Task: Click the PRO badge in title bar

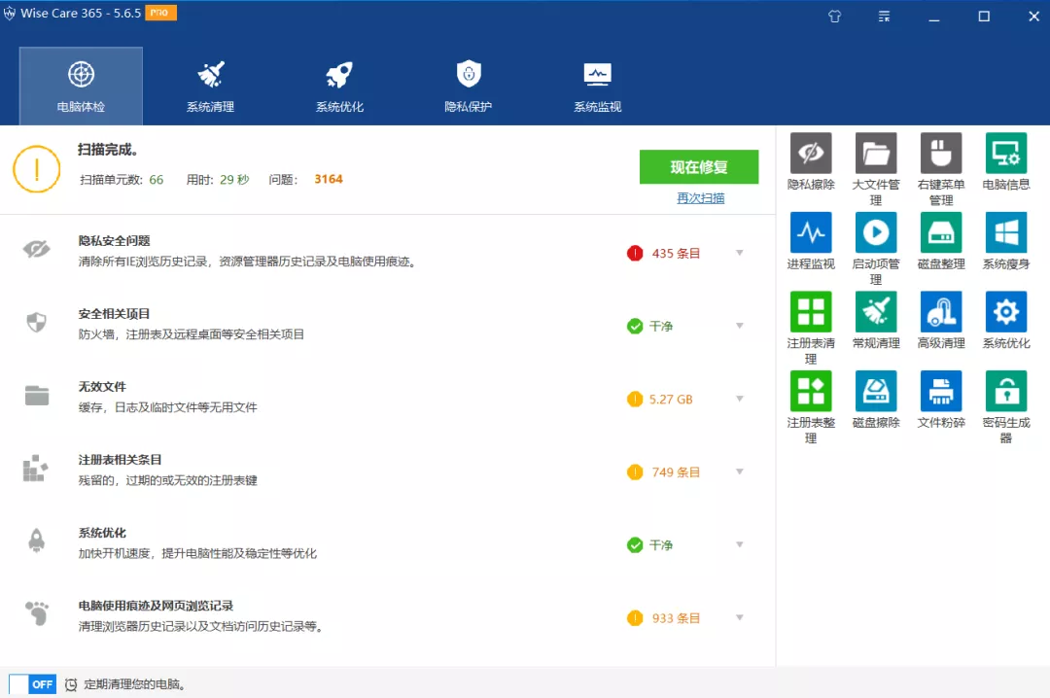Action: (160, 13)
